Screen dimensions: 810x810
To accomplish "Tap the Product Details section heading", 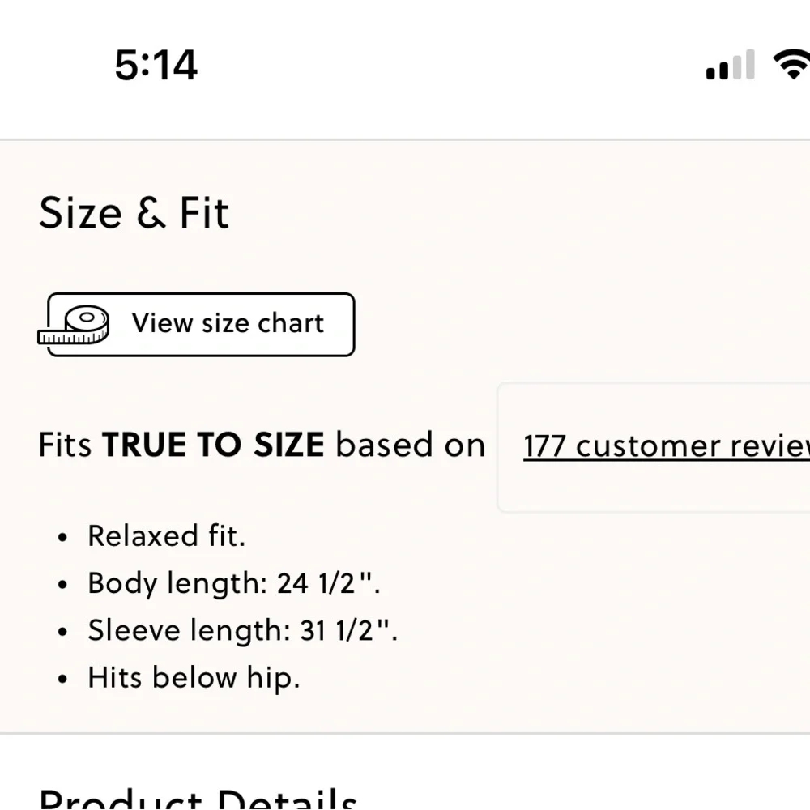I will 198,799.
